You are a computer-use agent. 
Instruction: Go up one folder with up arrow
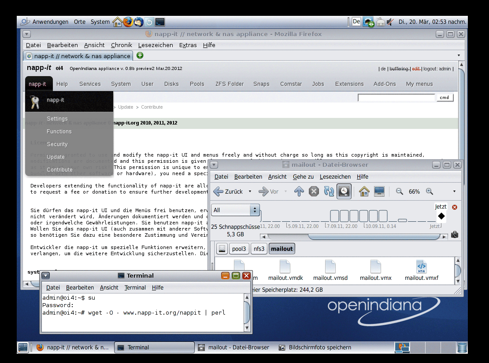coord(299,191)
